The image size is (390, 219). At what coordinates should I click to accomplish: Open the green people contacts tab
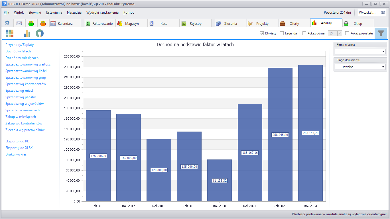[31, 23]
